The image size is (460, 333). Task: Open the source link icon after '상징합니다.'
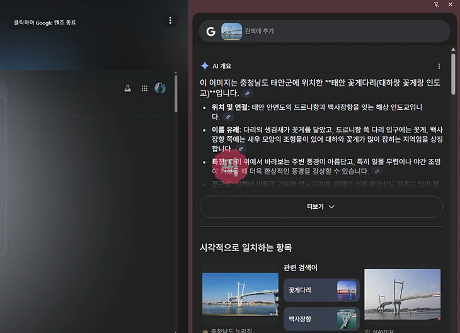pos(241,149)
